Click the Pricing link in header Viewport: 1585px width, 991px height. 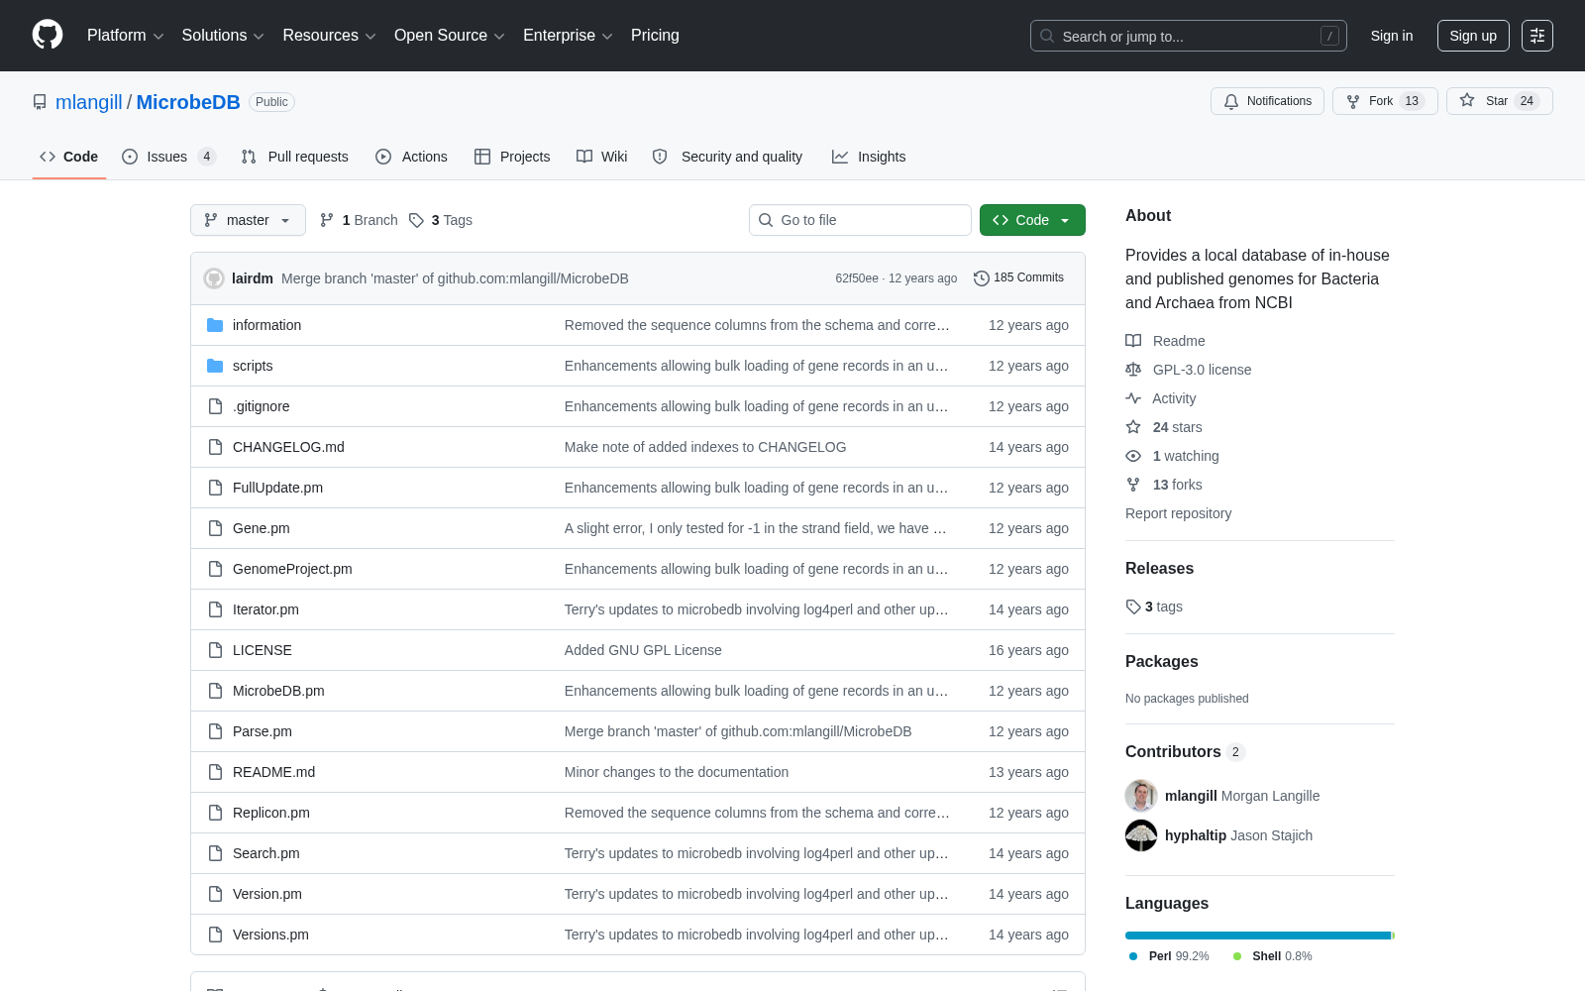tap(655, 36)
